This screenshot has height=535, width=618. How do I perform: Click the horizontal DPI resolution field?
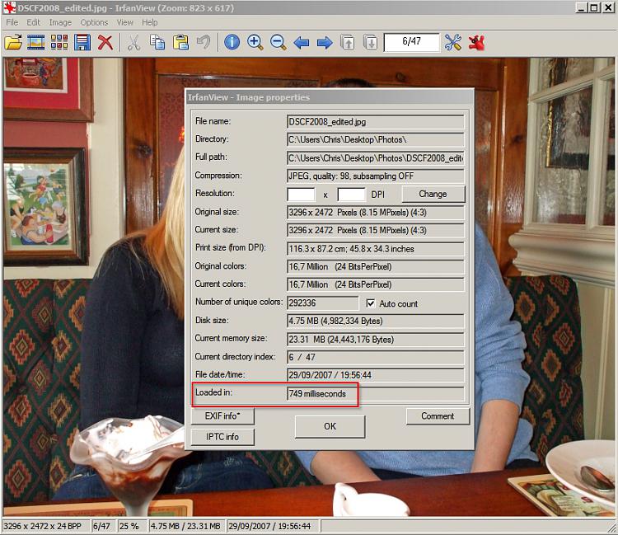[301, 195]
